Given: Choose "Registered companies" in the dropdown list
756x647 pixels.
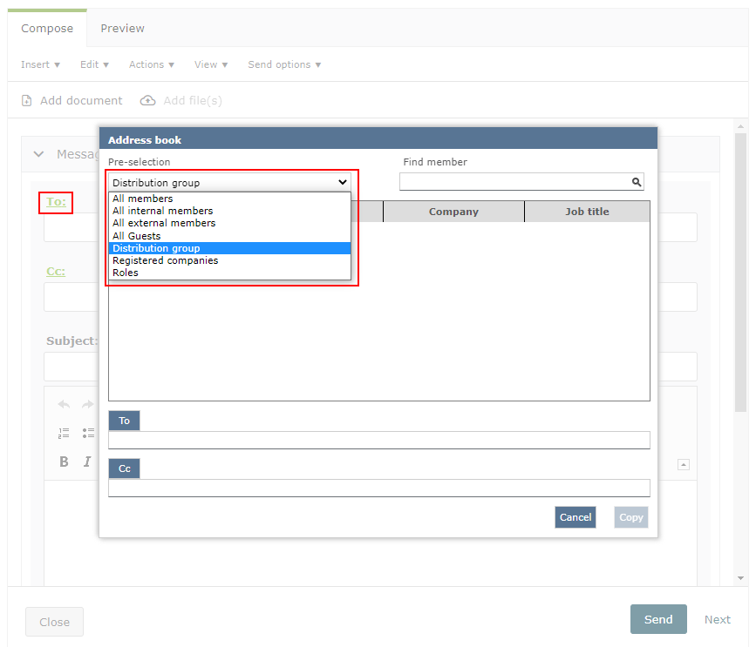Looking at the screenshot, I should tap(166, 260).
